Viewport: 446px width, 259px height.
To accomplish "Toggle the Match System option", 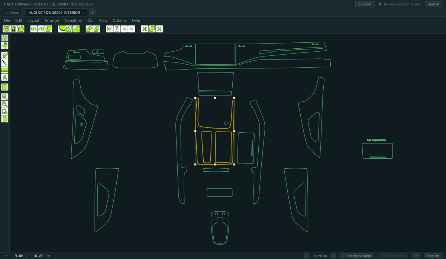I will tap(357, 256).
